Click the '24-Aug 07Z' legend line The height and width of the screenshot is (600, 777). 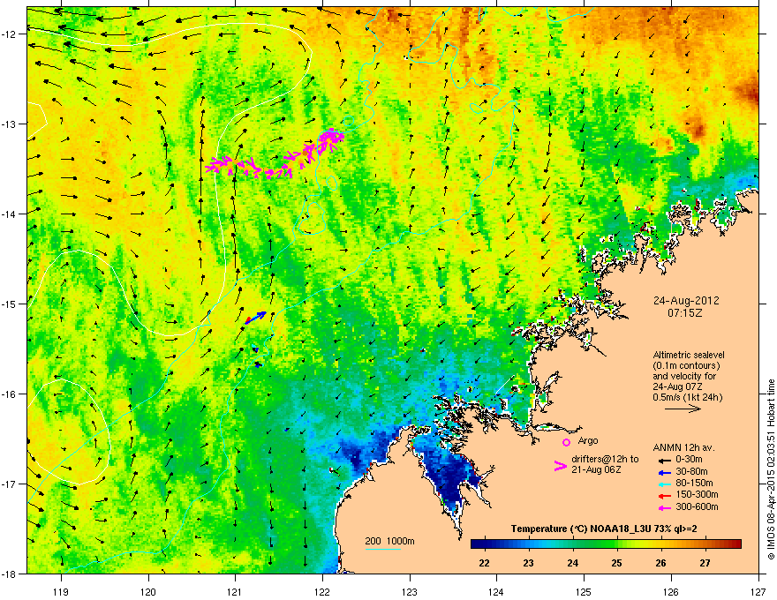pos(677,386)
